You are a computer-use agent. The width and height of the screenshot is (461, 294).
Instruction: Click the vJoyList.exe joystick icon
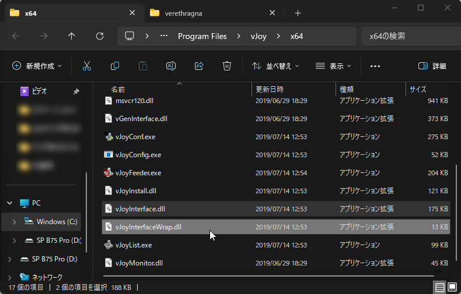click(x=109, y=245)
